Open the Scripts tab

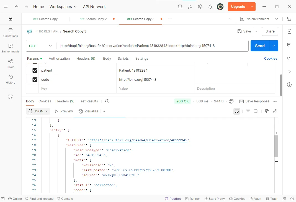123,59
